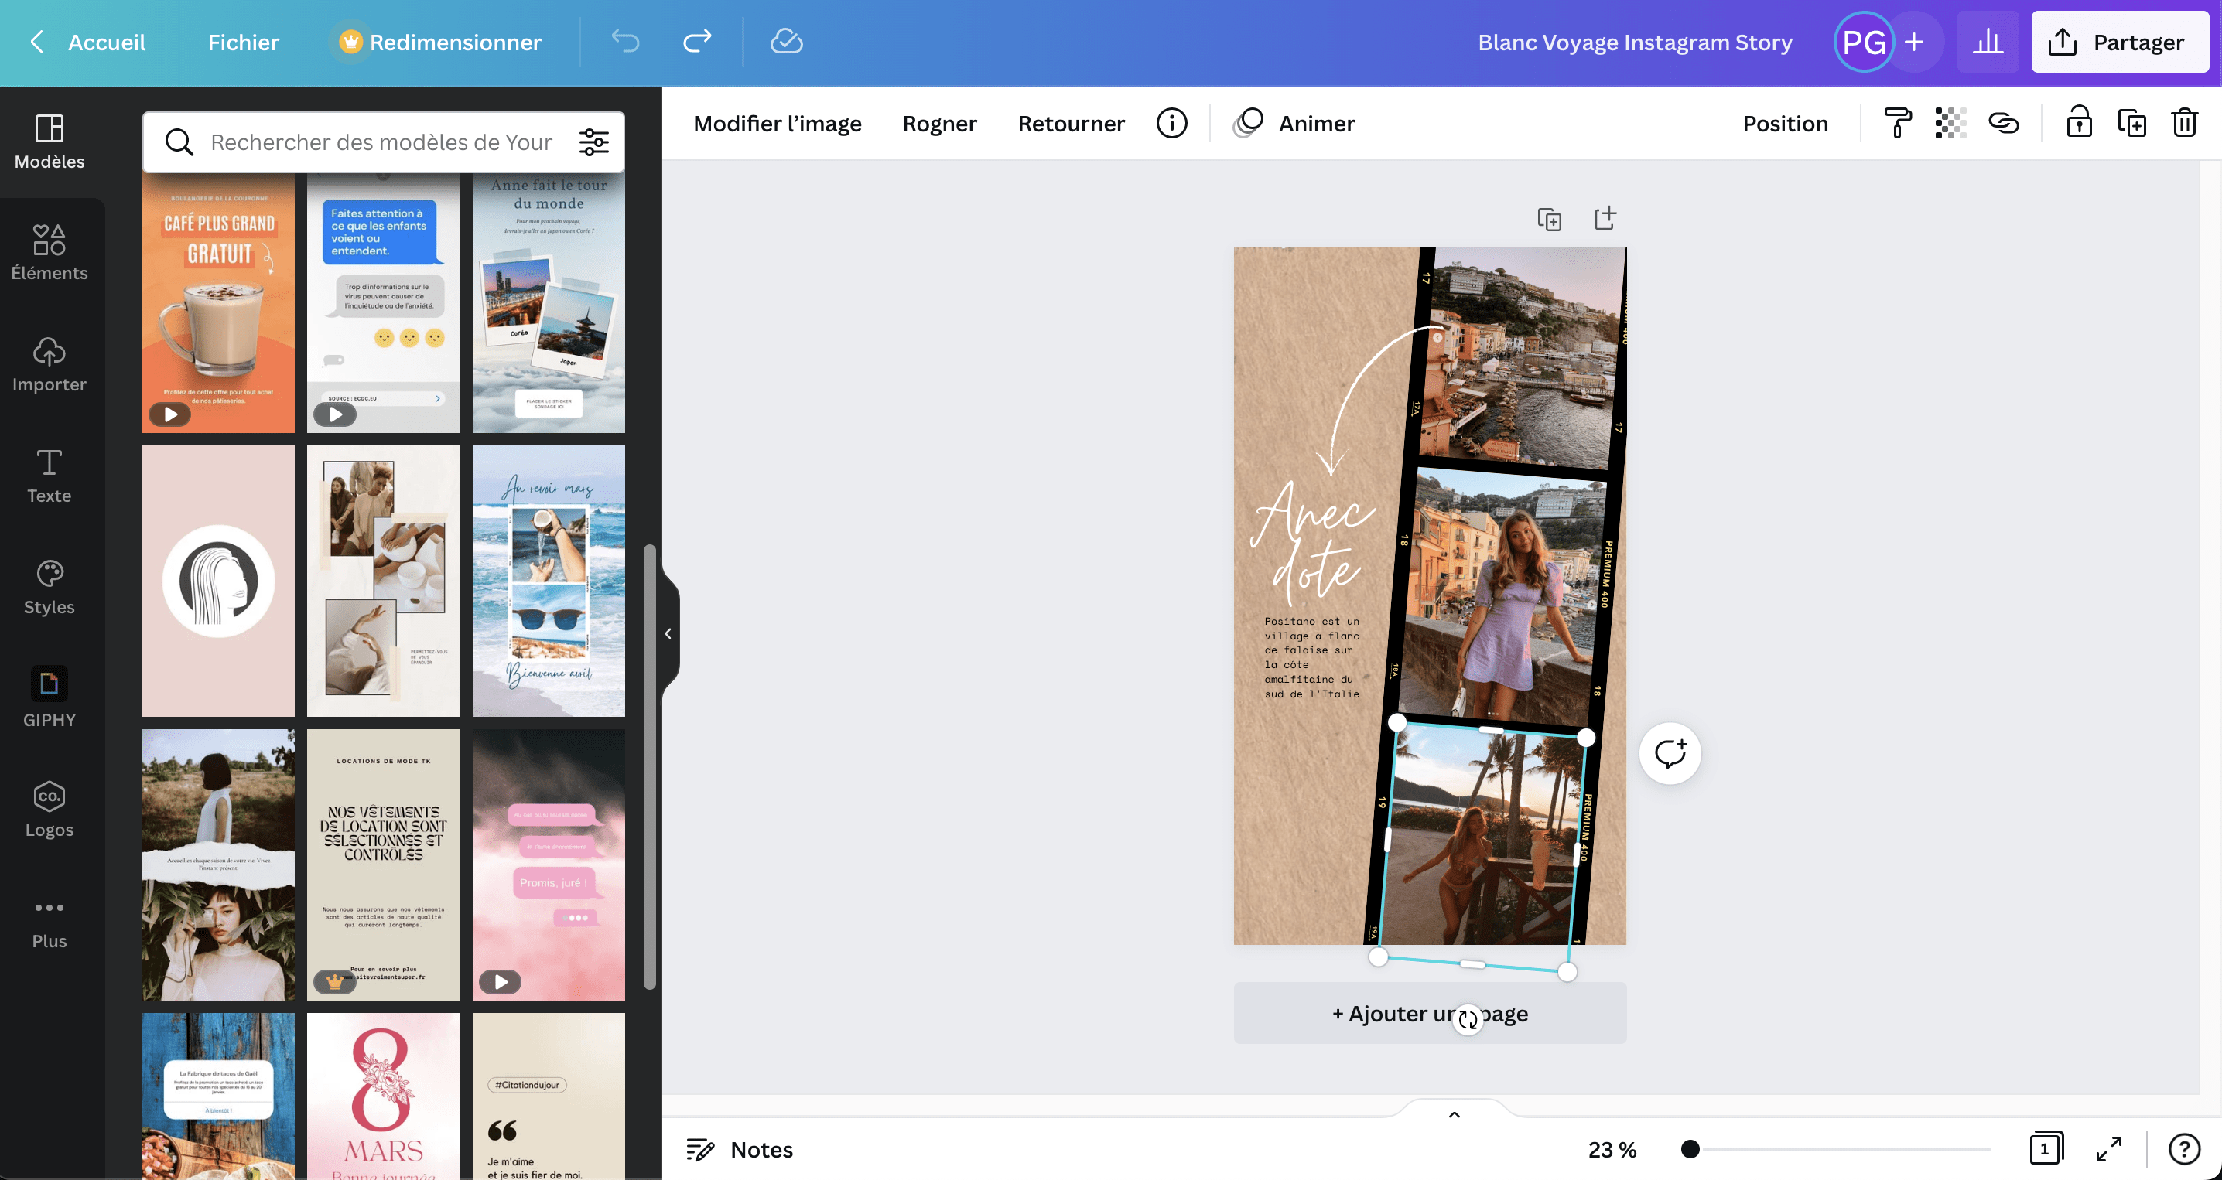
Task: Select the copy style paint roller icon
Action: tap(1897, 123)
